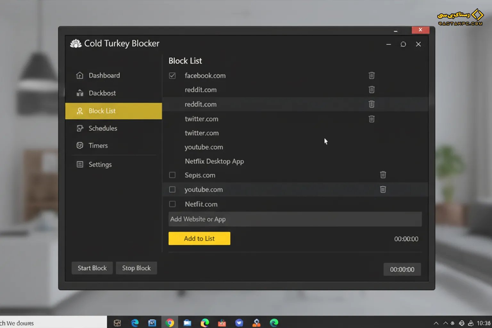Check the Sepis.com checkbox
This screenshot has width=492, height=328.
pos(172,175)
